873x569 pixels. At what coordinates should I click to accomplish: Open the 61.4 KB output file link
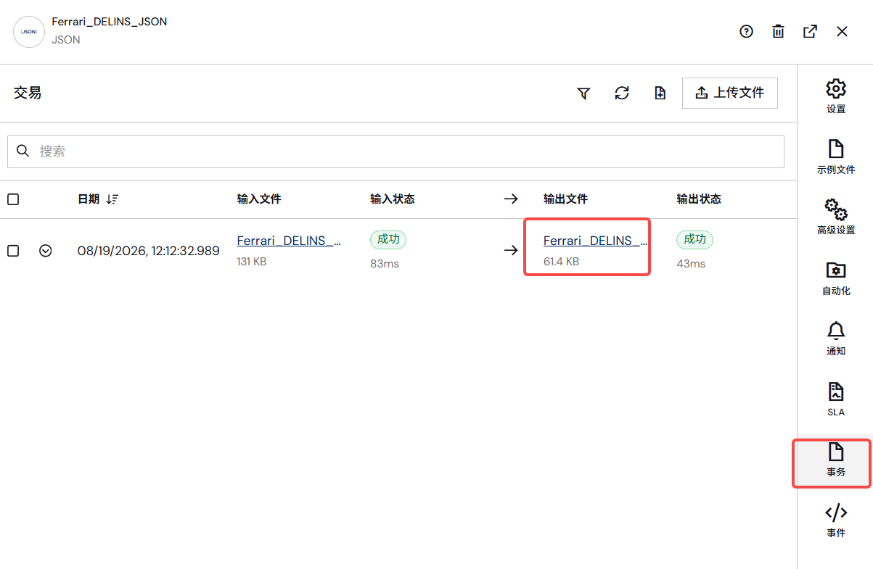[596, 241]
